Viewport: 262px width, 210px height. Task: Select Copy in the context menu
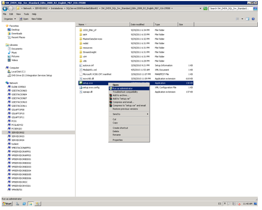[129, 123]
